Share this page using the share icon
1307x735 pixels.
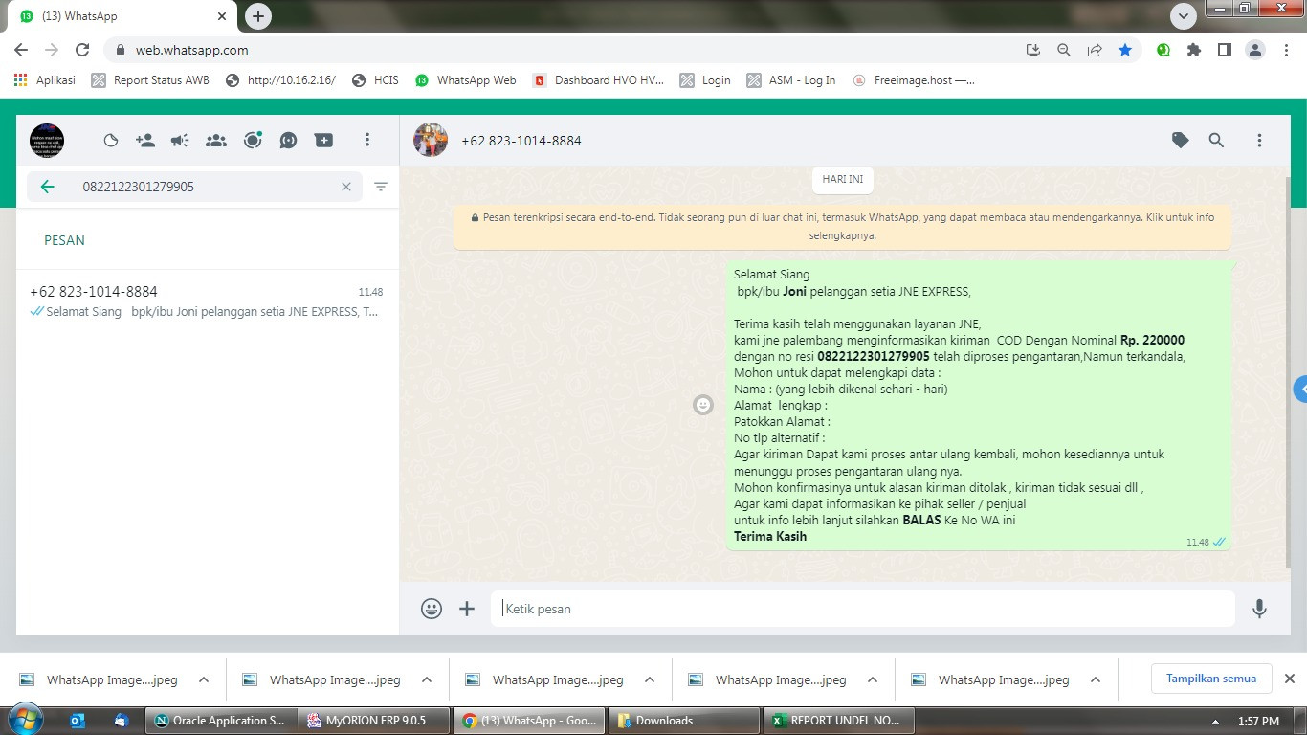pyautogui.click(x=1095, y=50)
